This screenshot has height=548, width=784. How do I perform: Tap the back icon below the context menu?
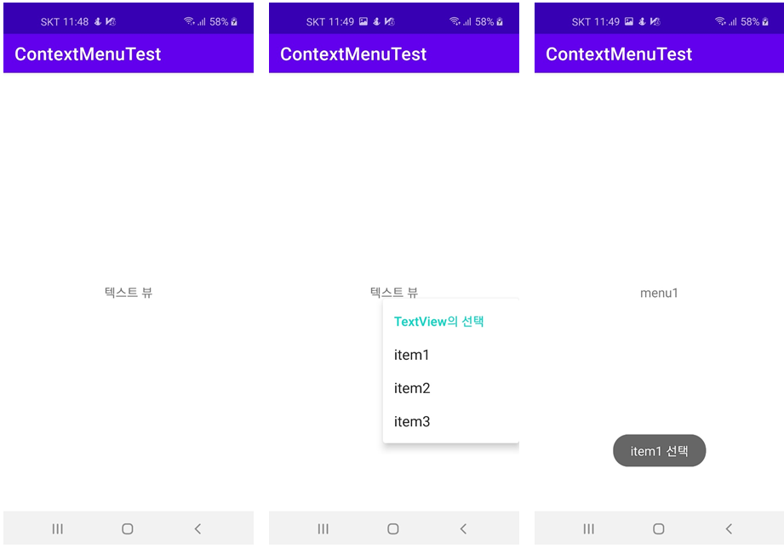coord(463,528)
